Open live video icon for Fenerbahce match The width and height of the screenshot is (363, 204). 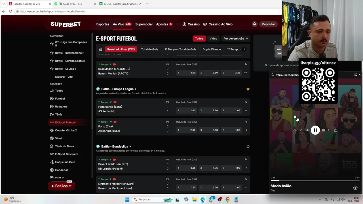tap(115, 102)
